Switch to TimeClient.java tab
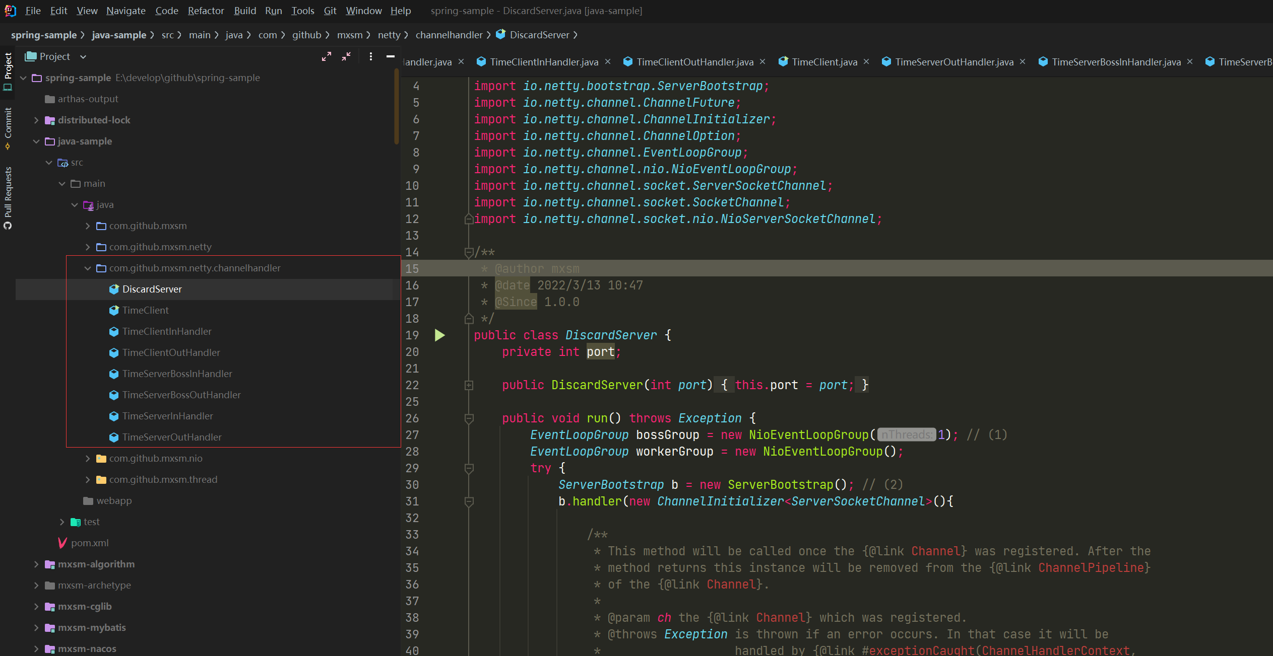Viewport: 1273px width, 656px height. point(824,62)
